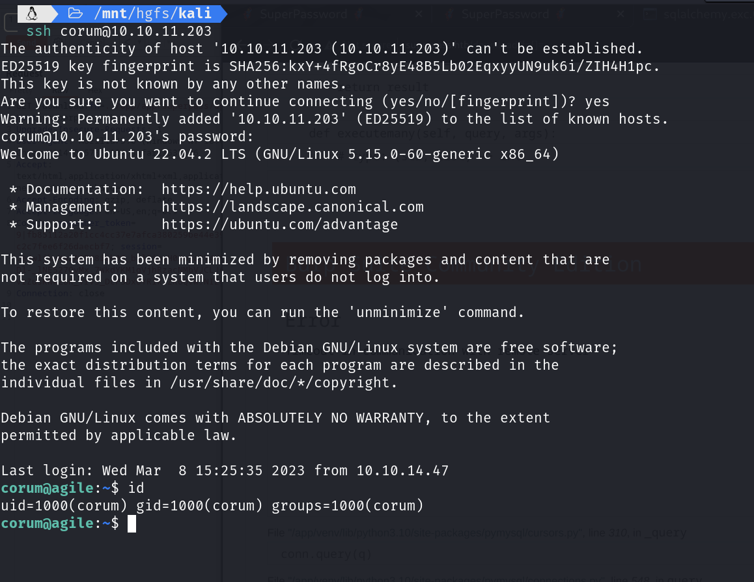Follow the https://ubuntu.com/advantage support link

coord(279,225)
